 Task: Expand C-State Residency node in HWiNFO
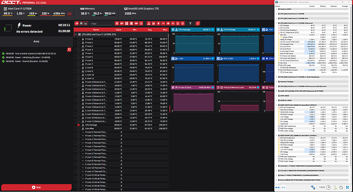[x=276, y=77]
